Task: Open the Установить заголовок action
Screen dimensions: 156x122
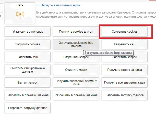Action: (x=28, y=32)
